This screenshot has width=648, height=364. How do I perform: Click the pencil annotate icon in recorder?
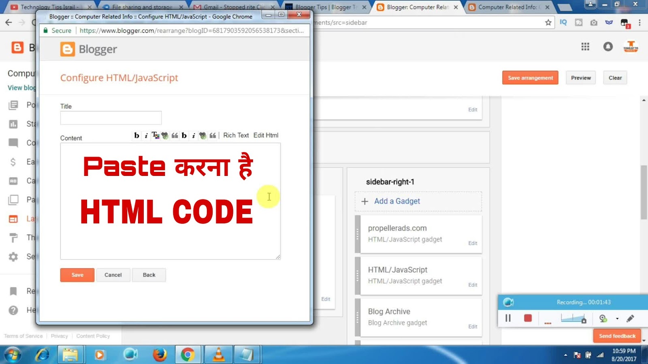(630, 318)
